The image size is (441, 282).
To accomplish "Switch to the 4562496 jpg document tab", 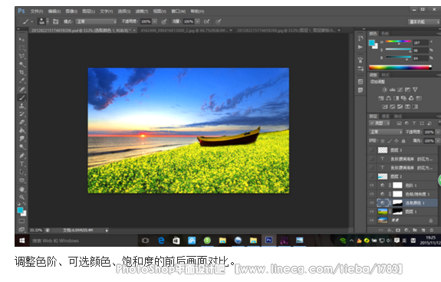I will (x=186, y=30).
